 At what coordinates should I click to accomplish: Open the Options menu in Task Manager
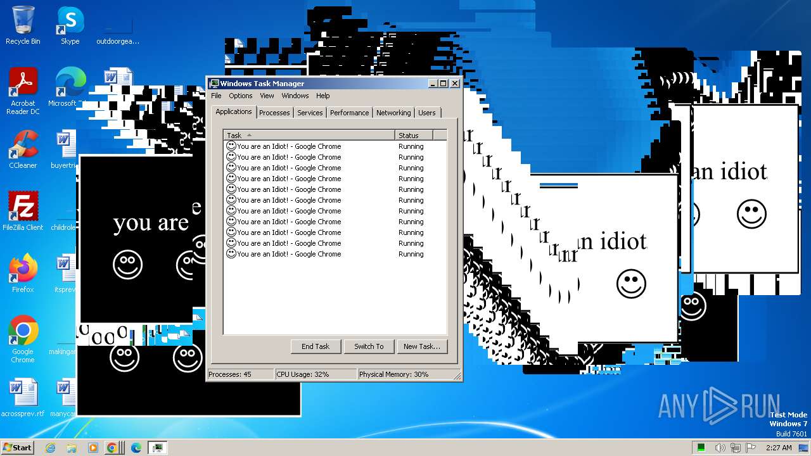coord(241,96)
